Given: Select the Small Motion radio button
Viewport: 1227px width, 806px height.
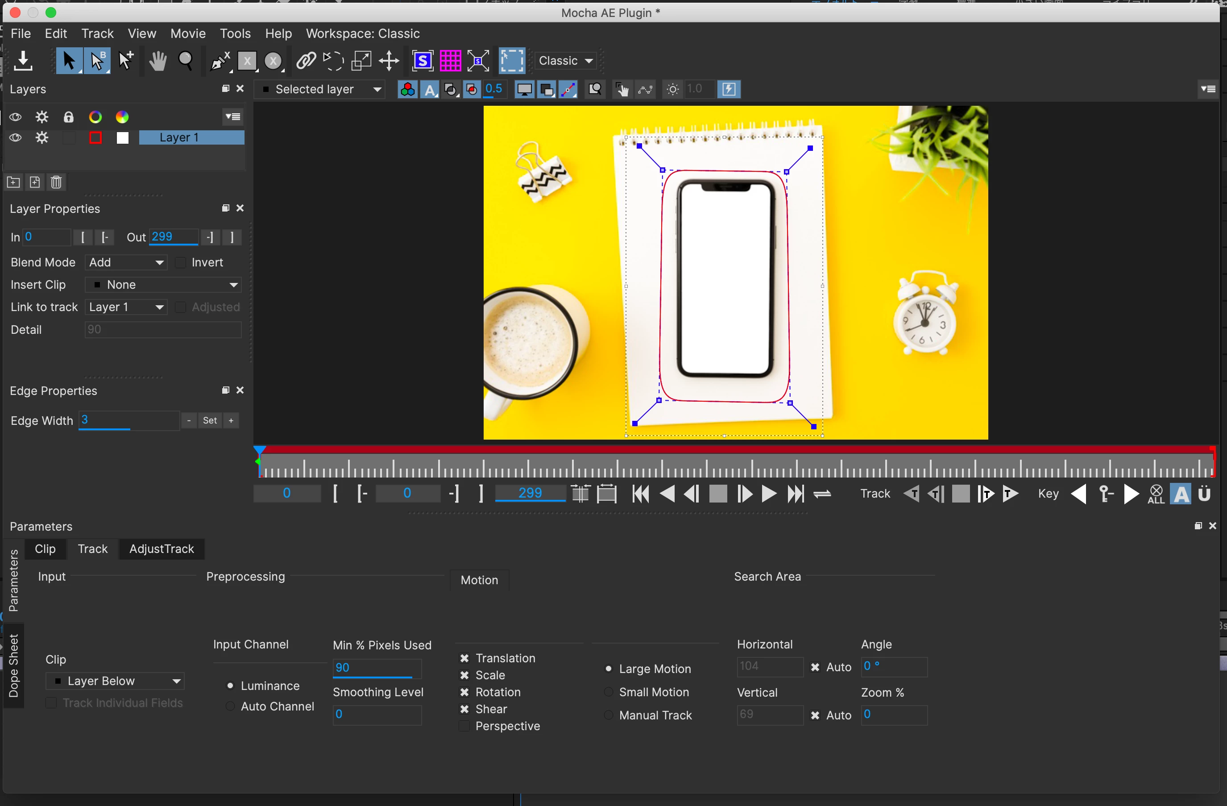Looking at the screenshot, I should [608, 692].
